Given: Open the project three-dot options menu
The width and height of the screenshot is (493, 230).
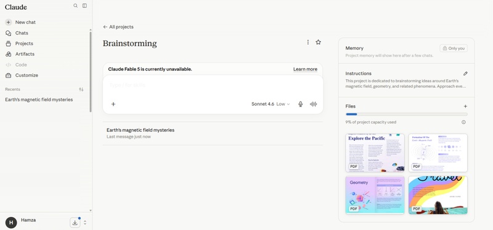Looking at the screenshot, I should (308, 42).
